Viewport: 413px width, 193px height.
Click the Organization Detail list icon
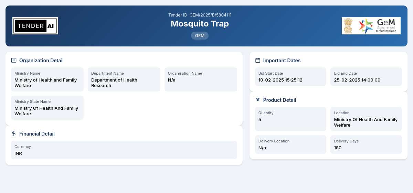pyautogui.click(x=14, y=60)
